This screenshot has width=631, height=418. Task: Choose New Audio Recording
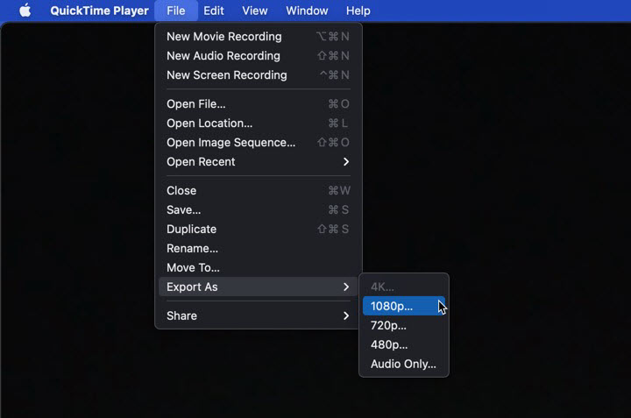(259, 56)
